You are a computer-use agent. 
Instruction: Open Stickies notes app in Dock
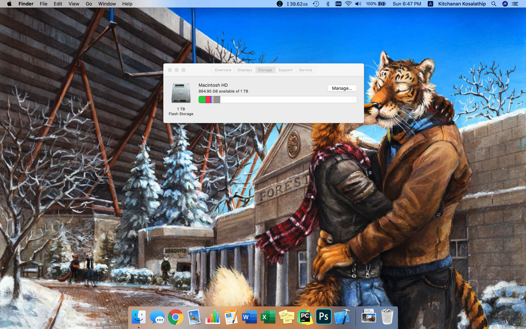coord(286,317)
